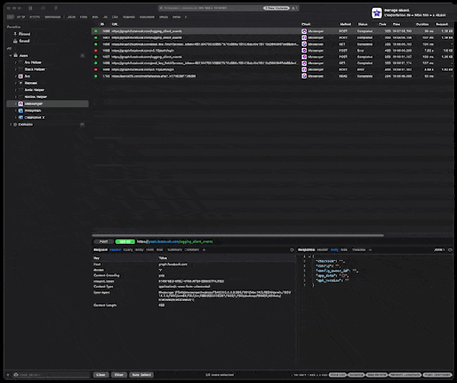
Task: Sort by the Duration column header
Action: [422, 24]
